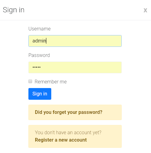Click the 'You don't have an account yet?' text
The height and width of the screenshot is (153, 151).
click(68, 132)
